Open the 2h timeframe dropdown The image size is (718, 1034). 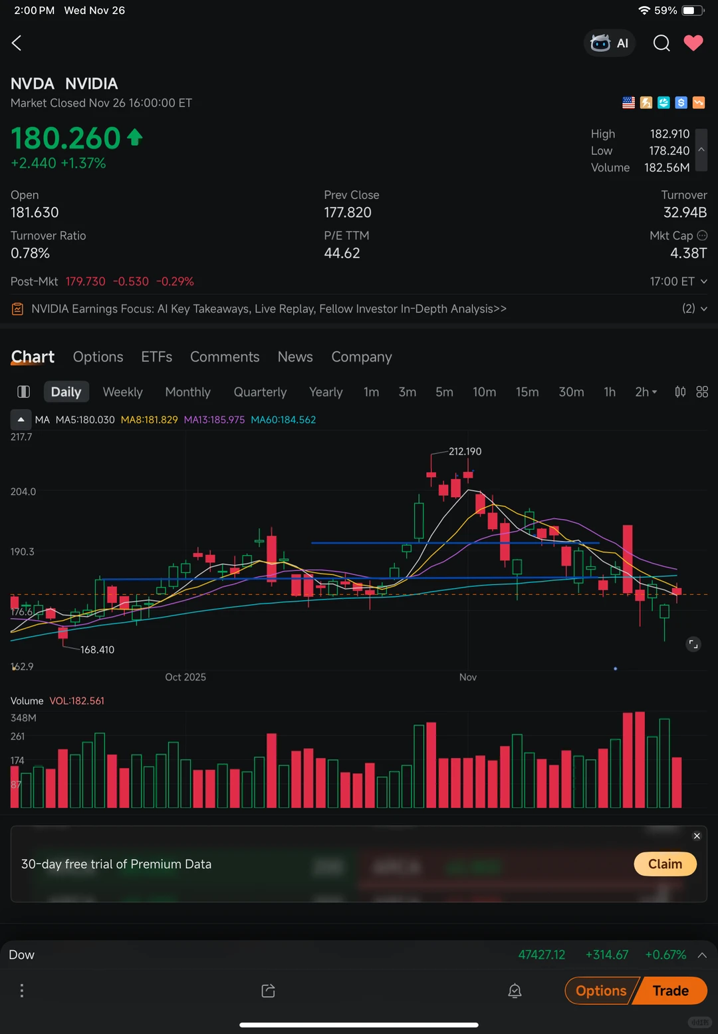pos(645,392)
